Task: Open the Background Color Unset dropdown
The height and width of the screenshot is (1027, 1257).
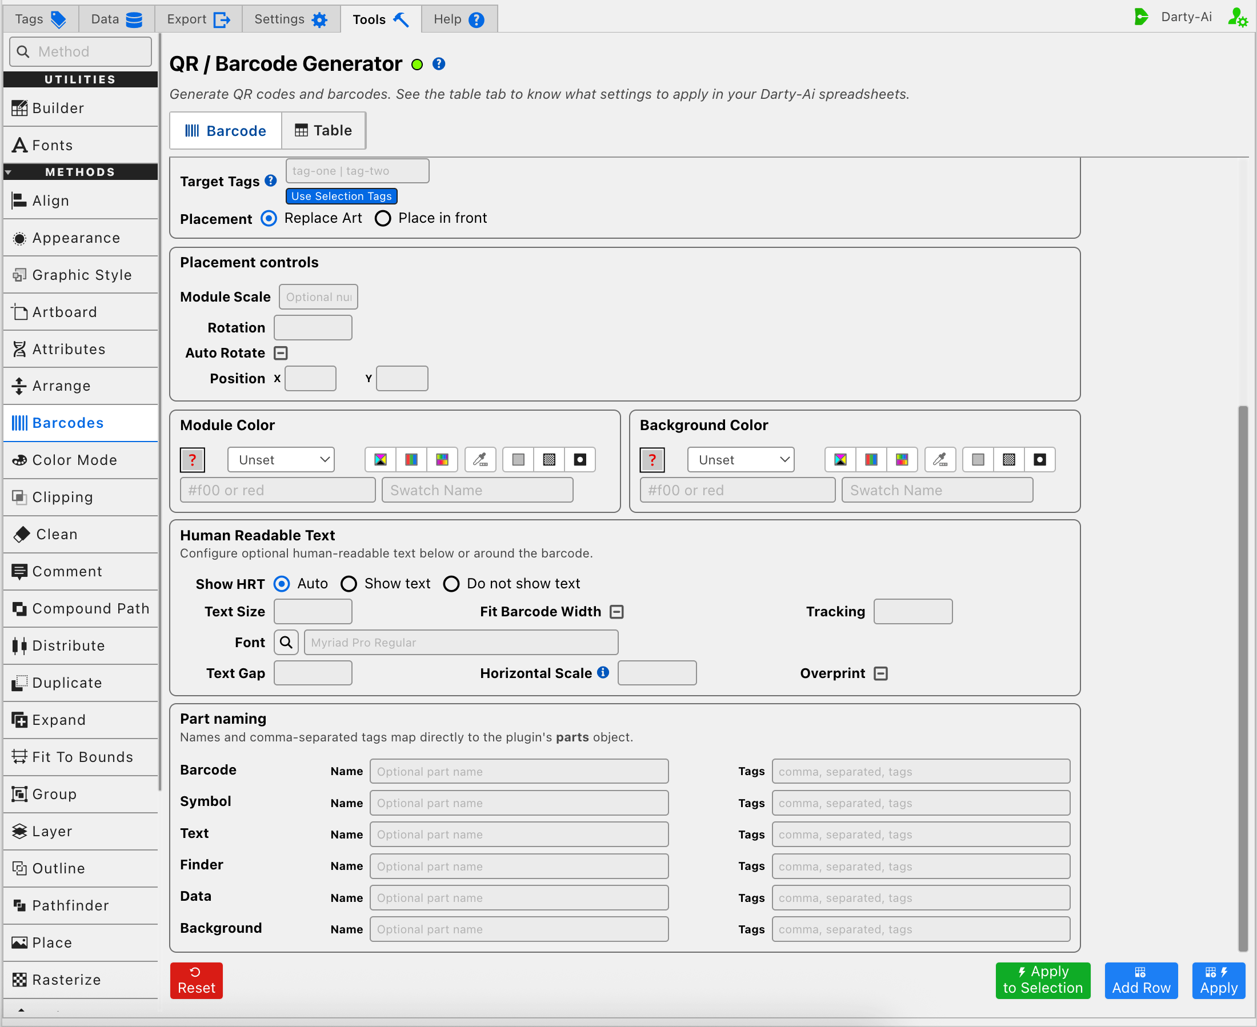Action: coord(741,460)
